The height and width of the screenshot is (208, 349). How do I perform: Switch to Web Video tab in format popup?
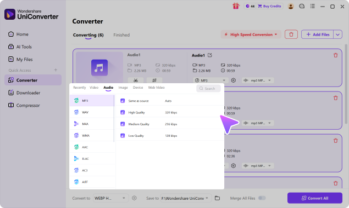click(157, 88)
